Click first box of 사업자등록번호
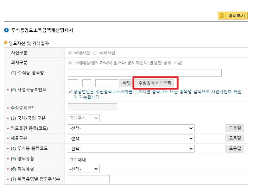The image size is (260, 186). click(73, 83)
